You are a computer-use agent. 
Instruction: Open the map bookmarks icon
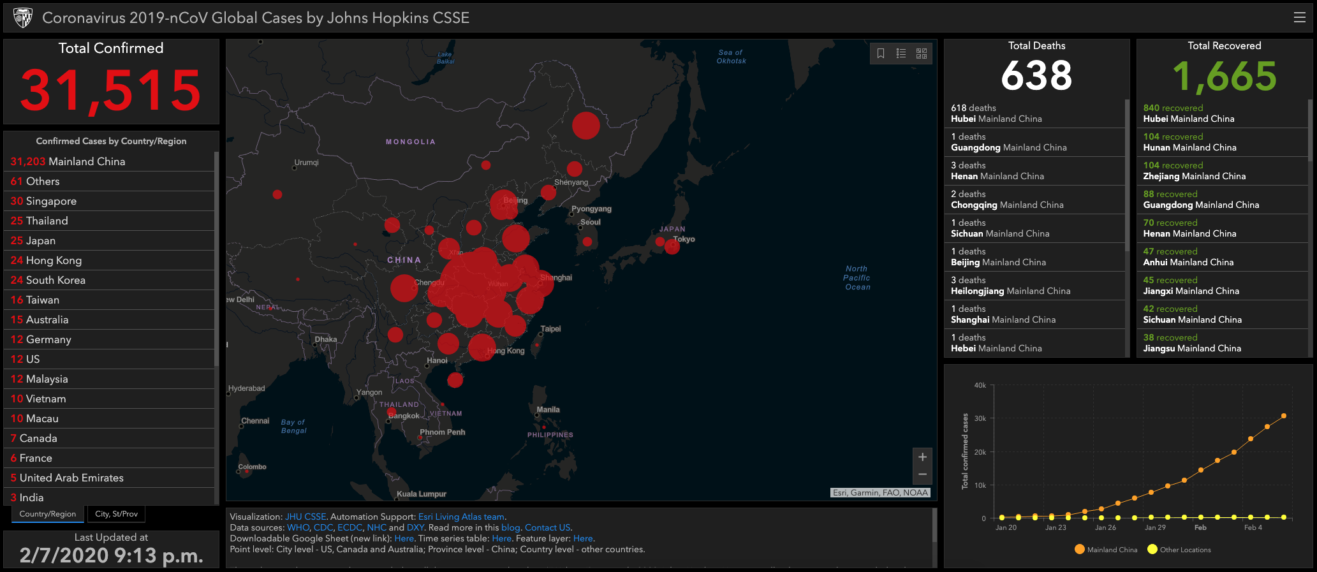point(881,54)
